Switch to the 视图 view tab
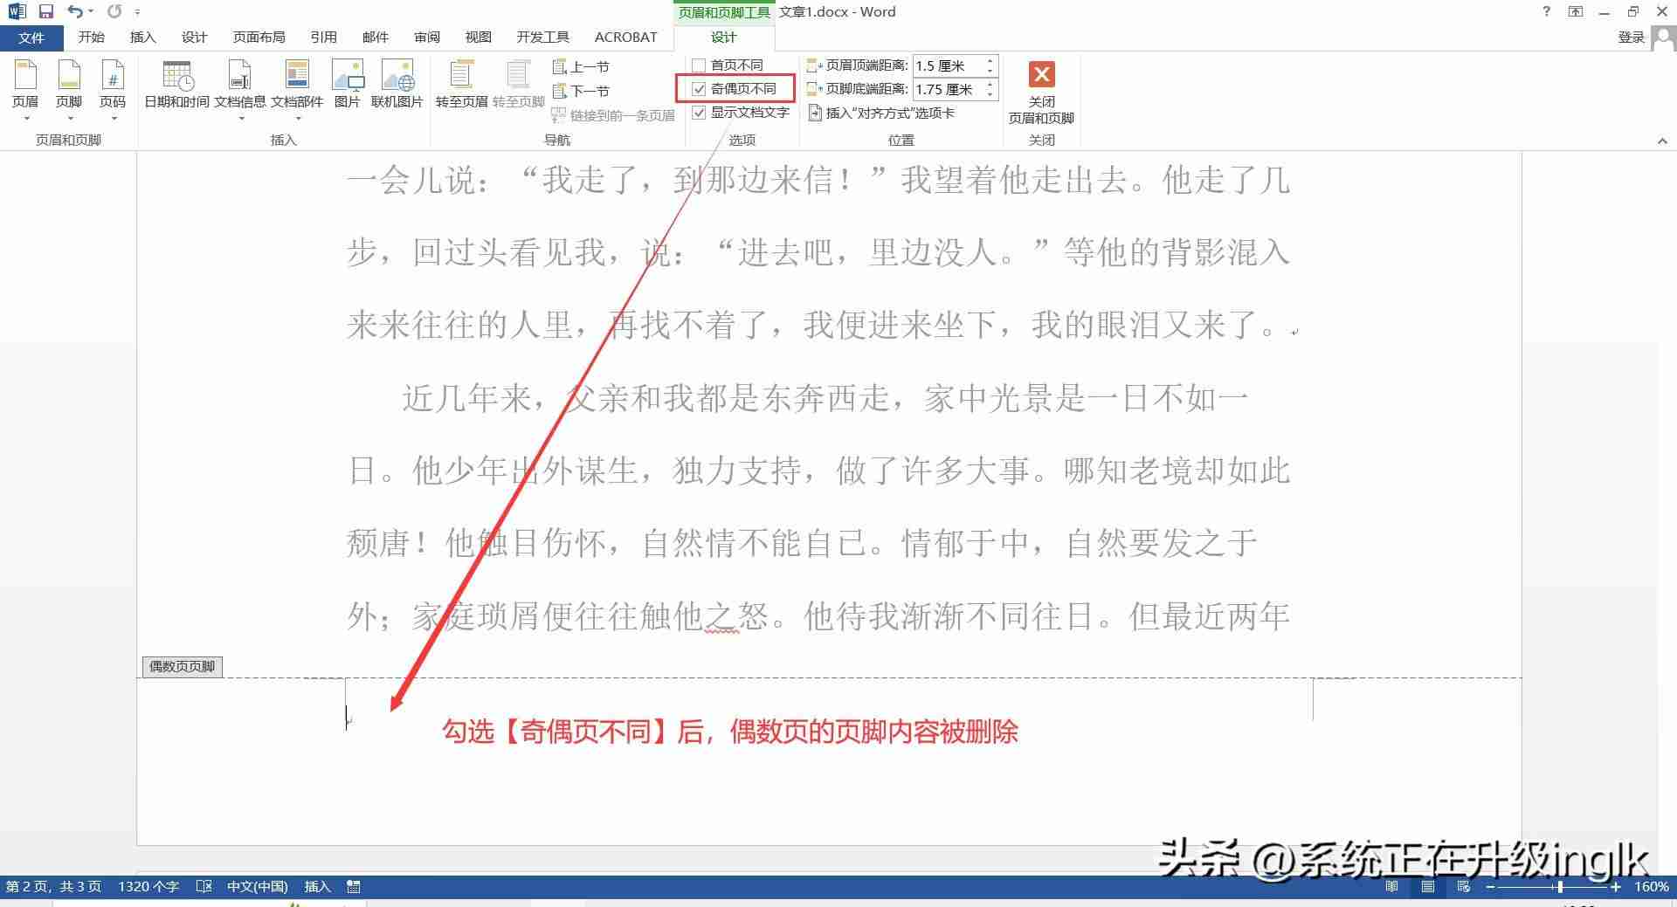 pos(478,37)
